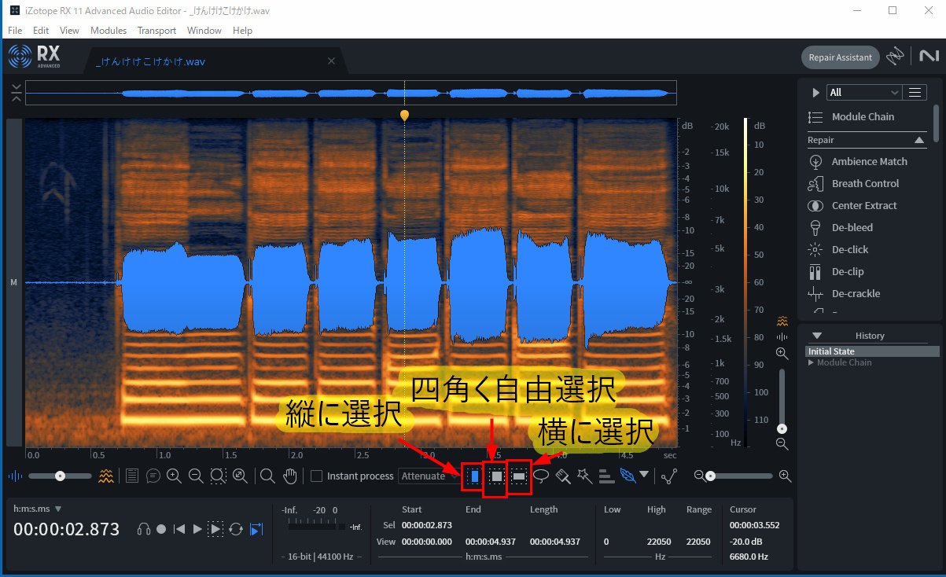
Task: Select the Lasso selection tool
Action: coord(542,476)
